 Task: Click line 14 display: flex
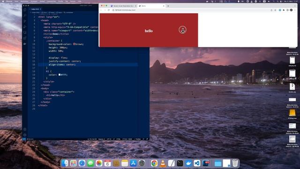coord(58,58)
